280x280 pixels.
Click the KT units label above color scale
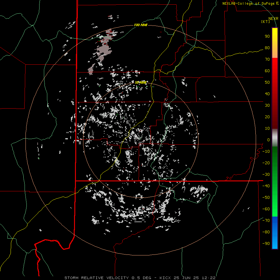tap(265, 21)
